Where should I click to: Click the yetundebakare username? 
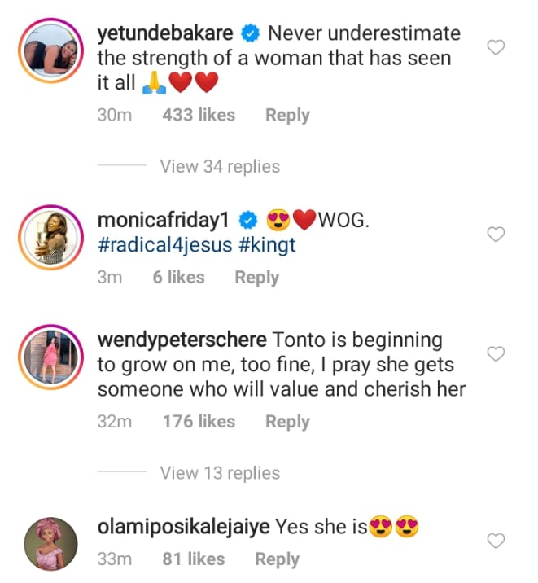coord(165,33)
